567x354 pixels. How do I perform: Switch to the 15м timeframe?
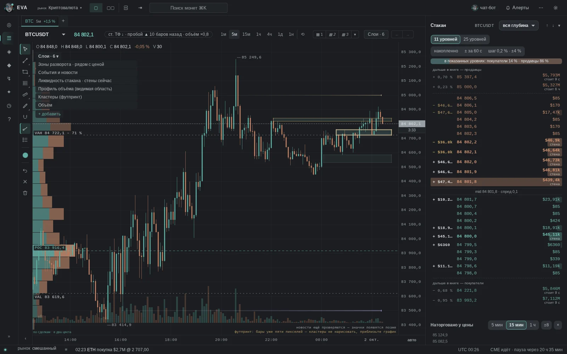pos(246,34)
